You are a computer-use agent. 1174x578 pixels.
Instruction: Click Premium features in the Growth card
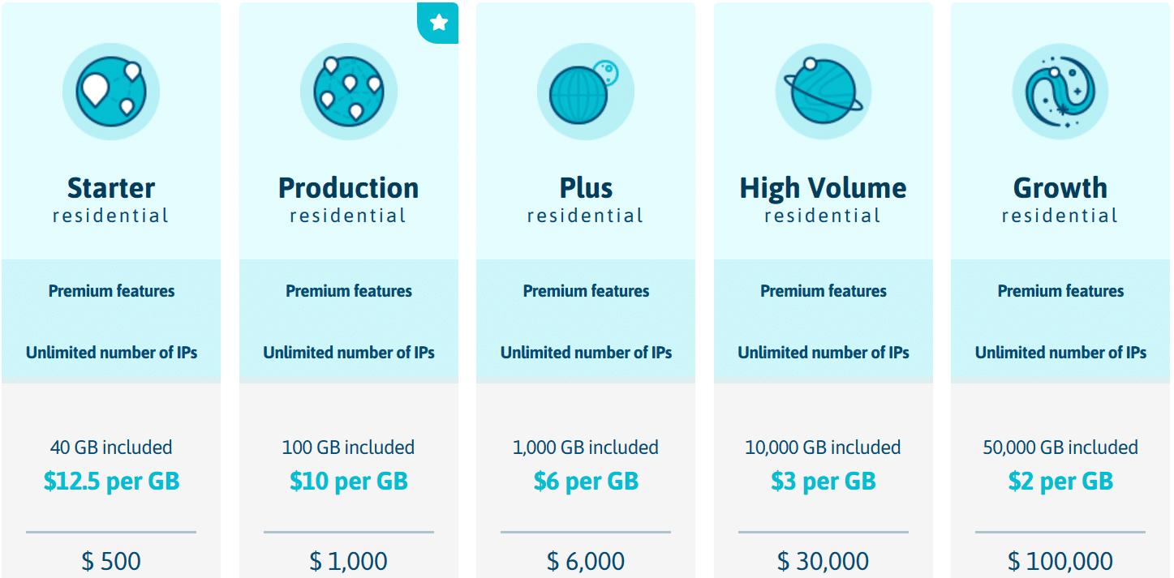click(x=1060, y=291)
